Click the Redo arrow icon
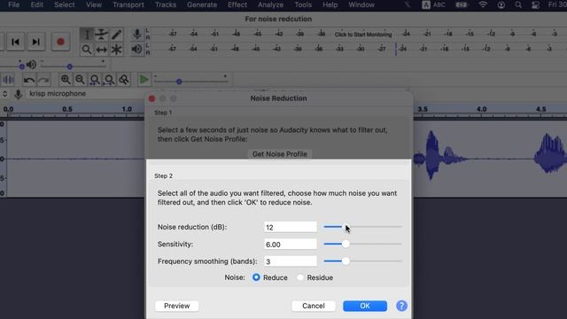 43,80
